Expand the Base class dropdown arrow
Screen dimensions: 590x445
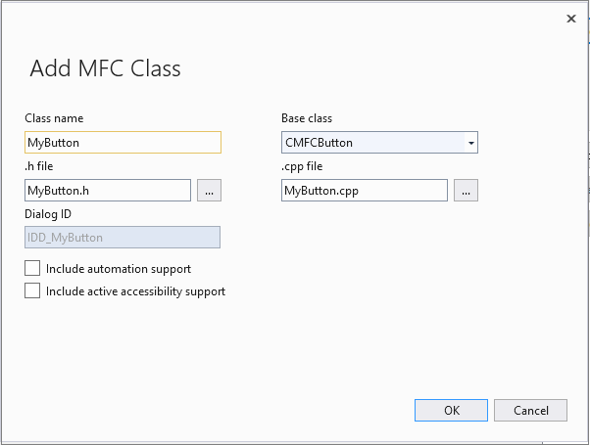[471, 143]
